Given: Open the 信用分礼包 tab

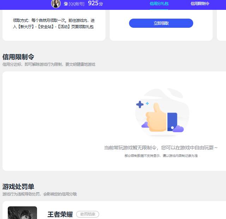Looking at the screenshot, I should [x=159, y=4].
